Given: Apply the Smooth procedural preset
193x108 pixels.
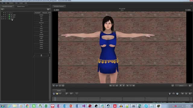Looking at the screenshot, I should [x=41, y=35].
